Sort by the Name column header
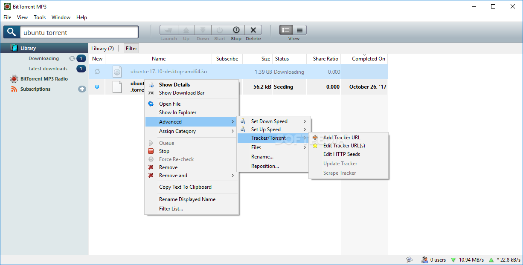 coord(159,59)
